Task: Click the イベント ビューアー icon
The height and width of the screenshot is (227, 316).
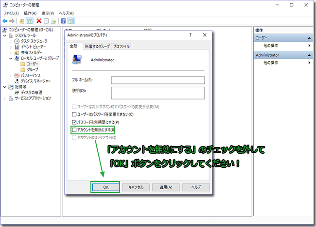Action: 17,47
